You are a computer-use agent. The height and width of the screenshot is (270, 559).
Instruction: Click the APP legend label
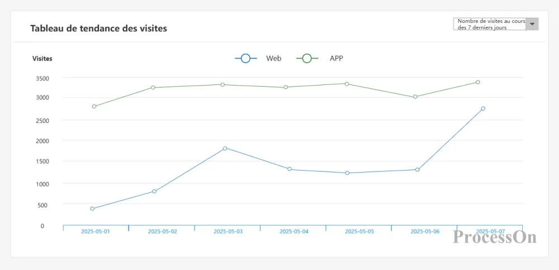(x=336, y=58)
